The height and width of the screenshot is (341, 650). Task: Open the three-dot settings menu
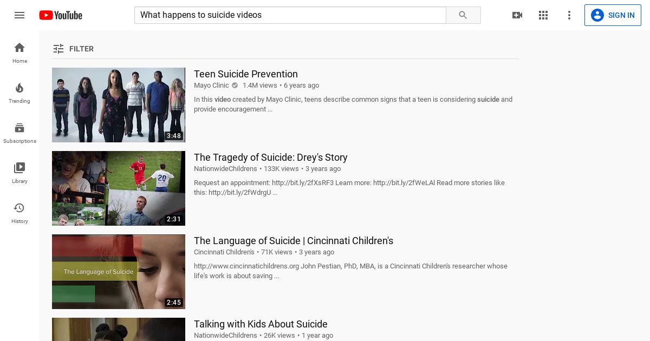coord(569,15)
